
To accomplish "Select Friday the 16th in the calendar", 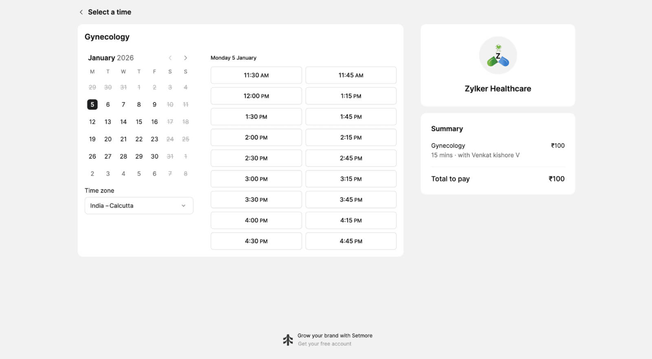I will point(154,122).
